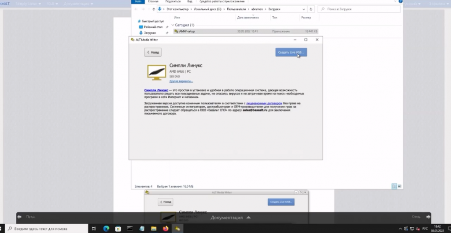Screen dimensions: 451x233
Task: Click the Пред. navigation link
Action: point(30,217)
